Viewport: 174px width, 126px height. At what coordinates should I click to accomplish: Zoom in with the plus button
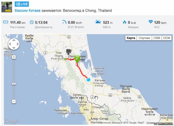coord(14,57)
